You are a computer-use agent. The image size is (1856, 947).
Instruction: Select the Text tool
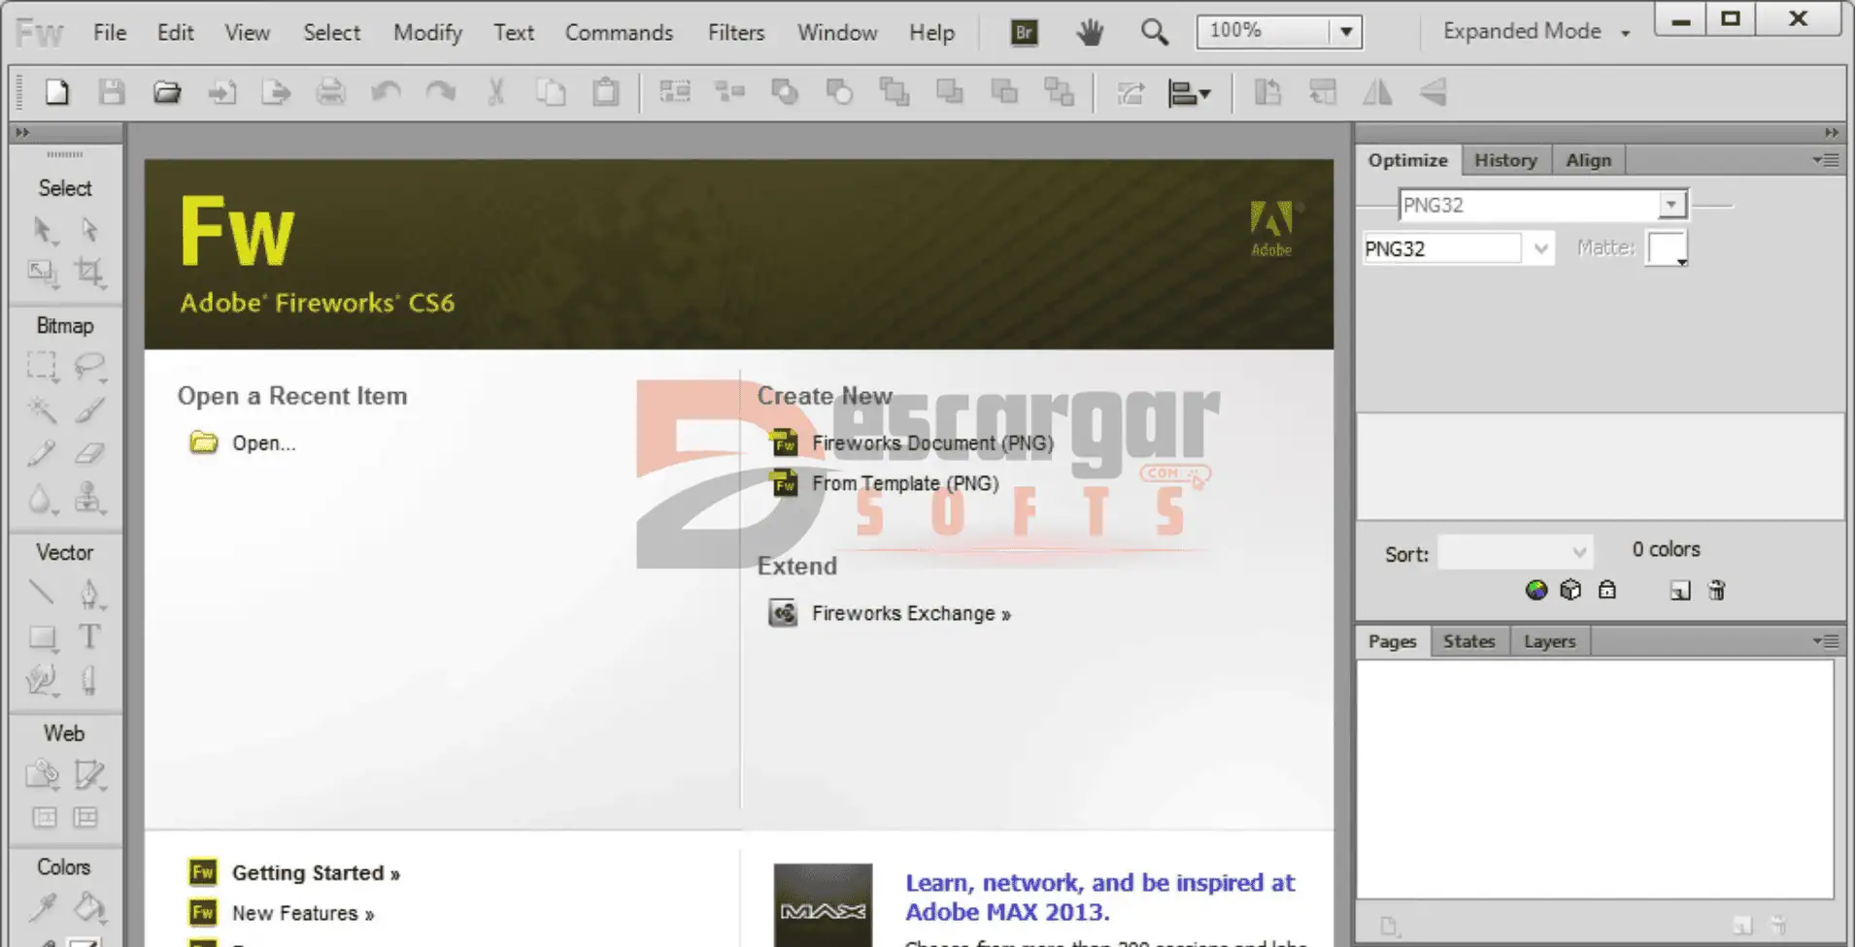pos(89,637)
